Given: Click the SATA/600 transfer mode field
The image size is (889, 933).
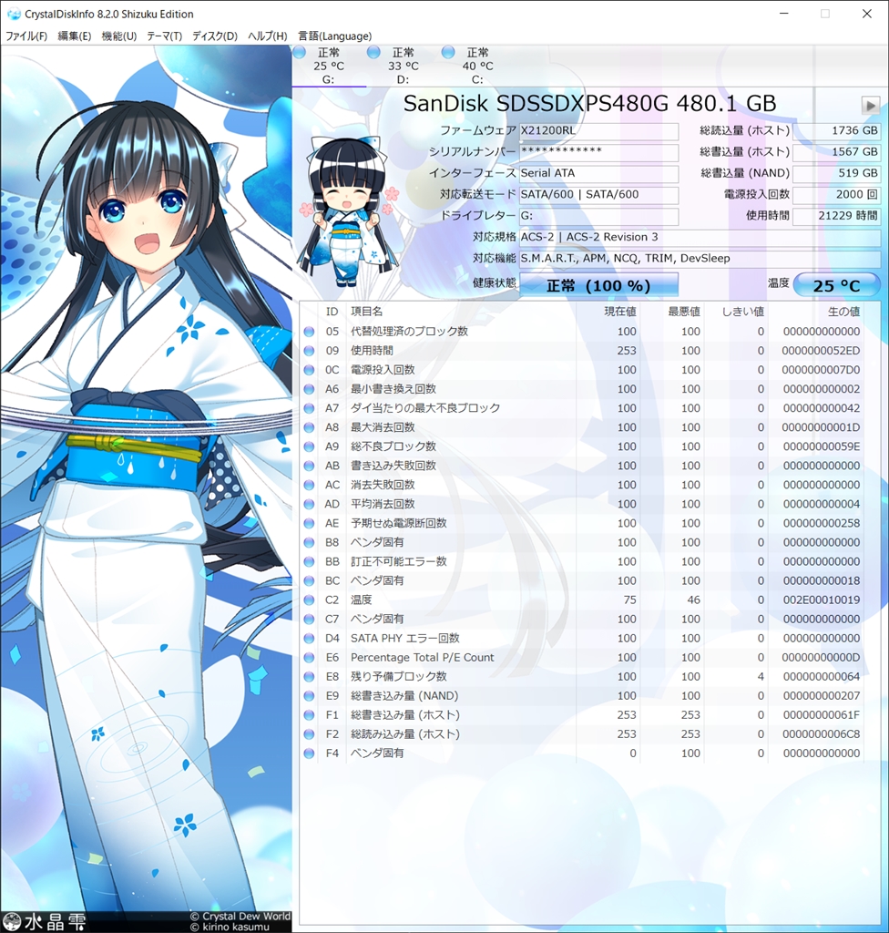Looking at the screenshot, I should point(598,195).
